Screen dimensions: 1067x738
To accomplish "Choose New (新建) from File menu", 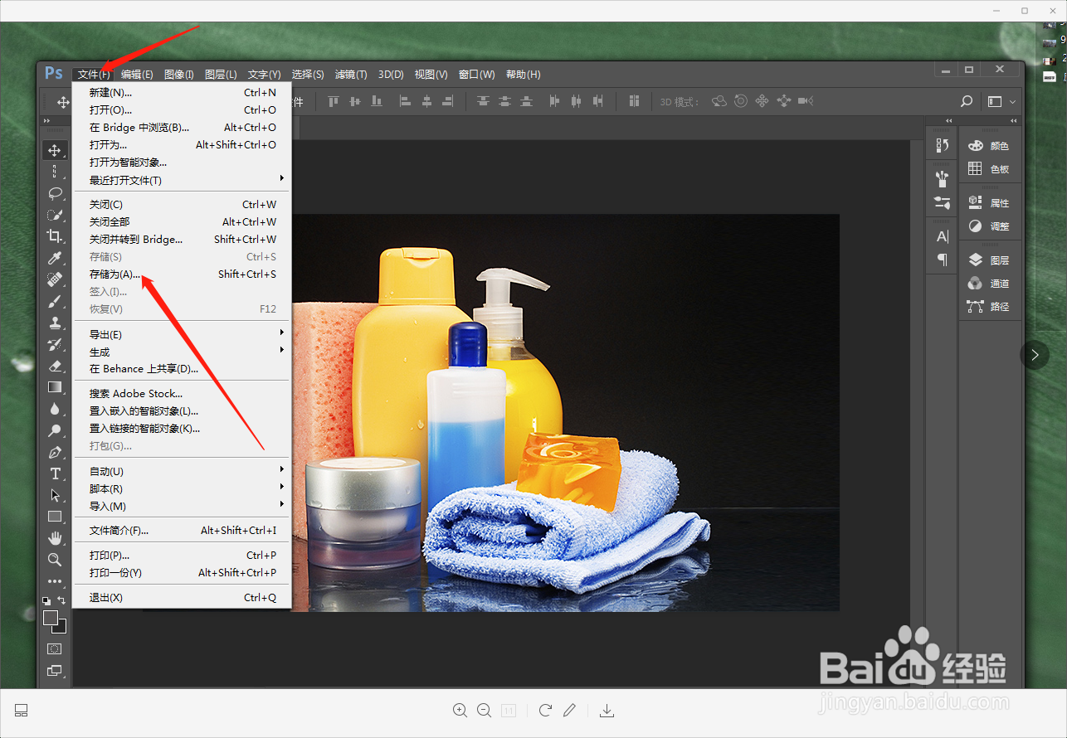I will [182, 93].
